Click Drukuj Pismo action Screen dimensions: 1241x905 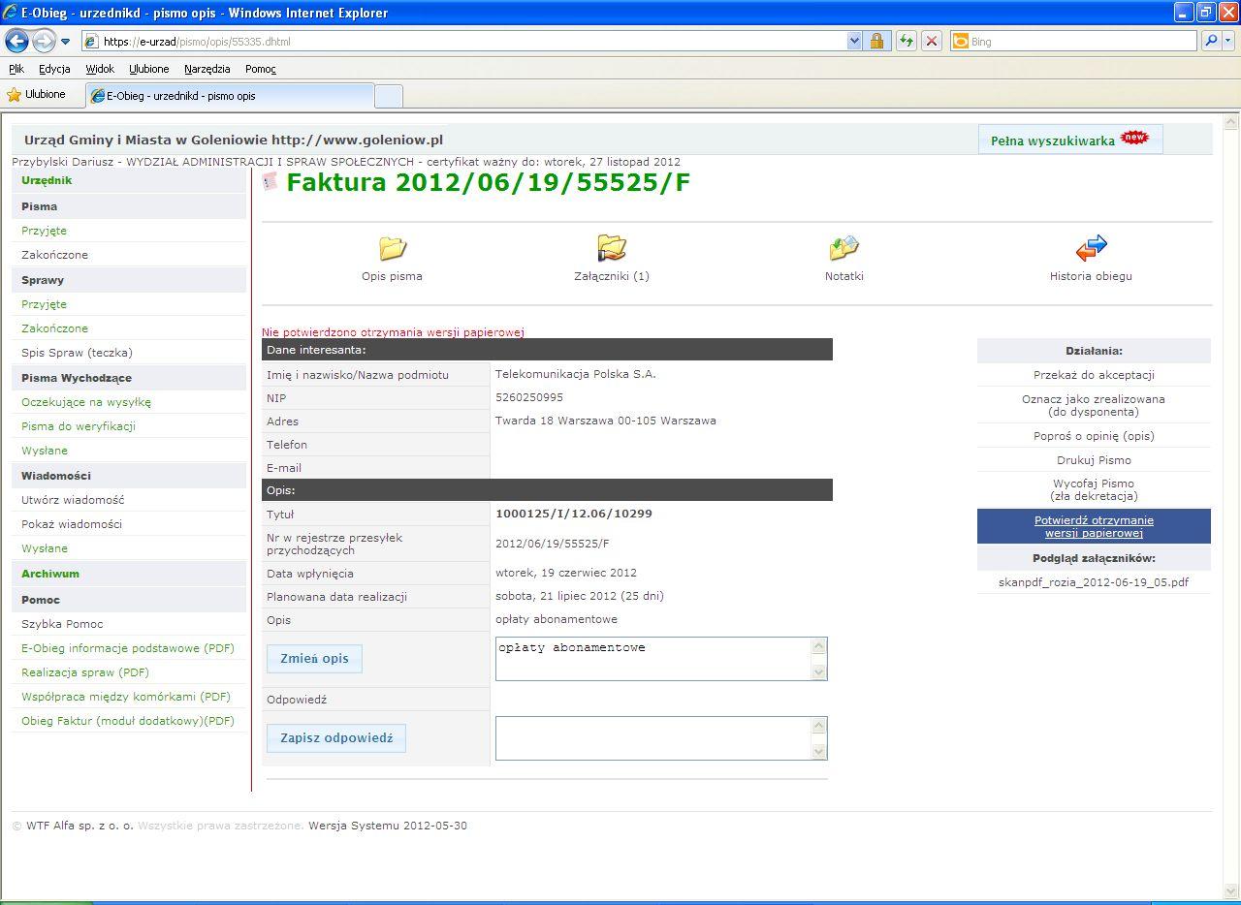[x=1094, y=460]
